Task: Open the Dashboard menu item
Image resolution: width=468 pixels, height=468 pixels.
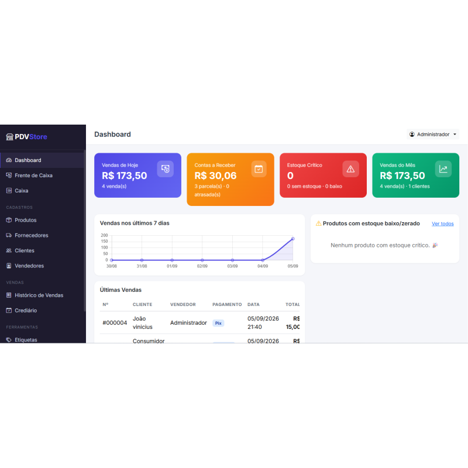Action: click(42, 160)
